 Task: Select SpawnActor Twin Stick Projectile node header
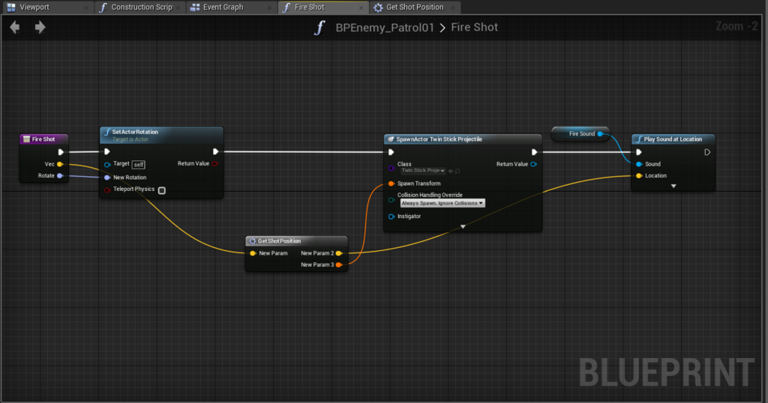point(463,139)
